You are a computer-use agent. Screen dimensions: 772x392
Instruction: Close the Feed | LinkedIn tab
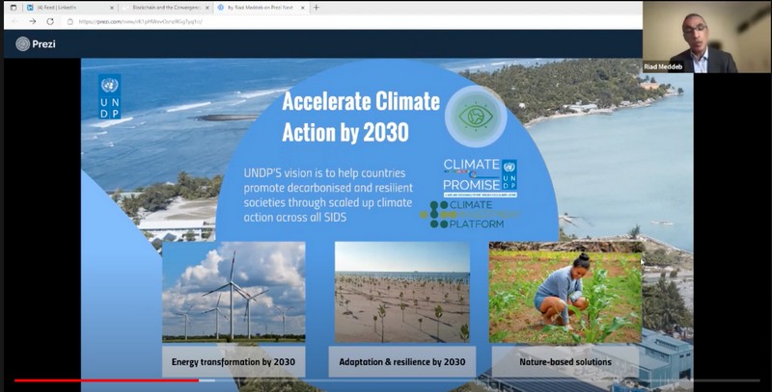[x=112, y=8]
